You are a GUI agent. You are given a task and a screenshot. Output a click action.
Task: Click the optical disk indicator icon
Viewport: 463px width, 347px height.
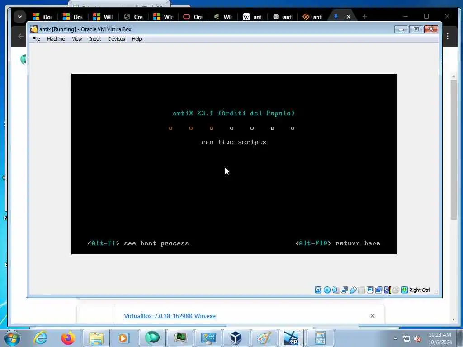[x=327, y=290]
